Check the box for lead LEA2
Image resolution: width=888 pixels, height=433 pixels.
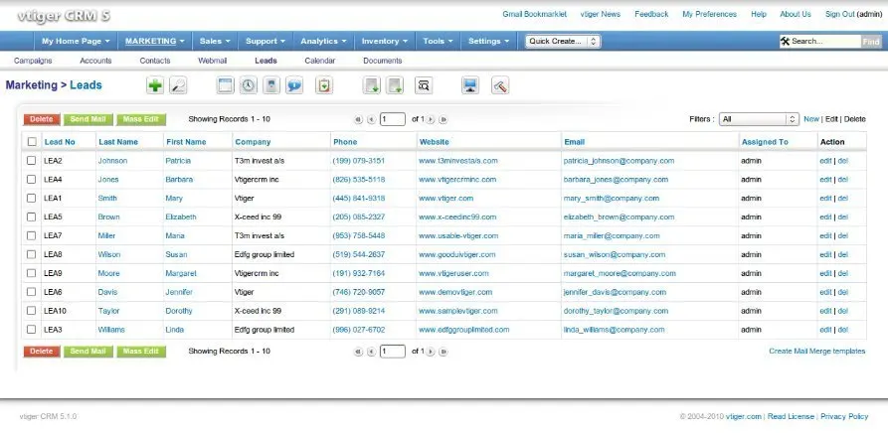[32, 160]
